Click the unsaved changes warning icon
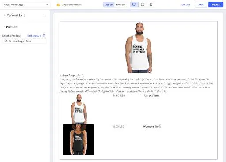Image resolution: width=226 pixels, height=162 pixels. 58,5
